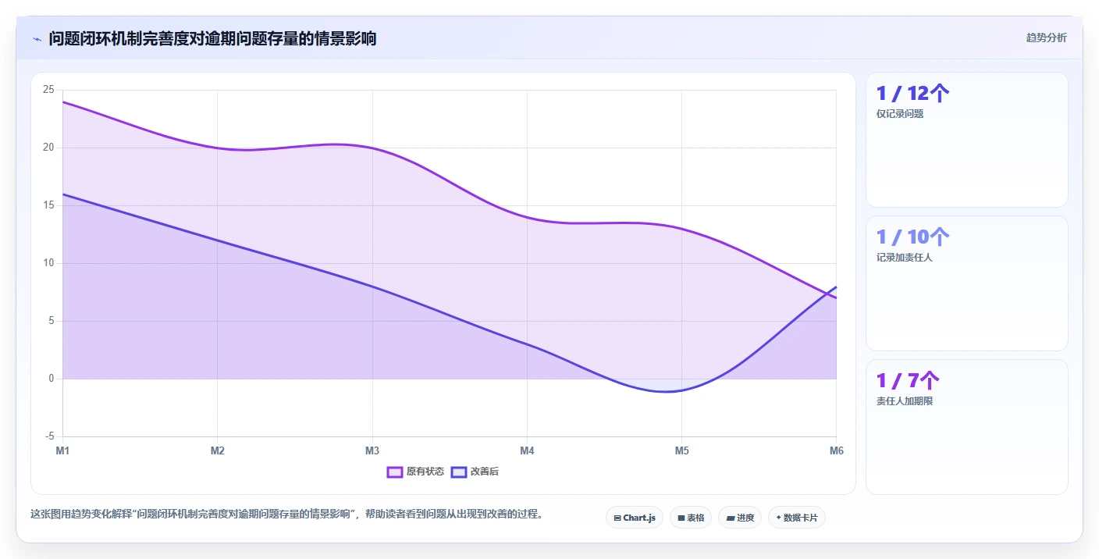The width and height of the screenshot is (1099, 559).
Task: Select the 1 / 7个 stat value
Action: pos(908,381)
